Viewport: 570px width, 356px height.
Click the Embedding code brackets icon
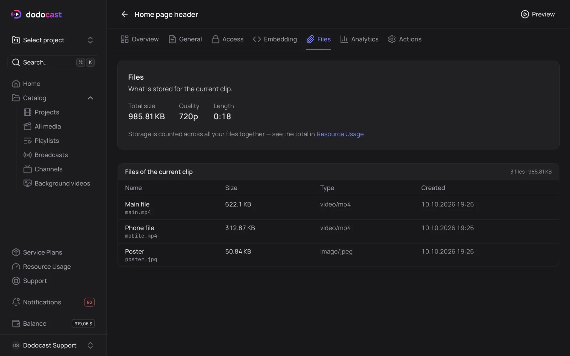pyautogui.click(x=257, y=39)
